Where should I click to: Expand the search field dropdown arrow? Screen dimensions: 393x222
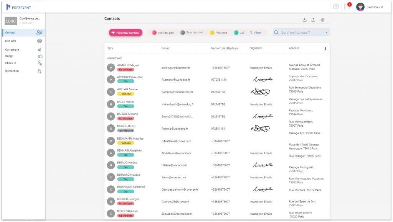pos(326,32)
